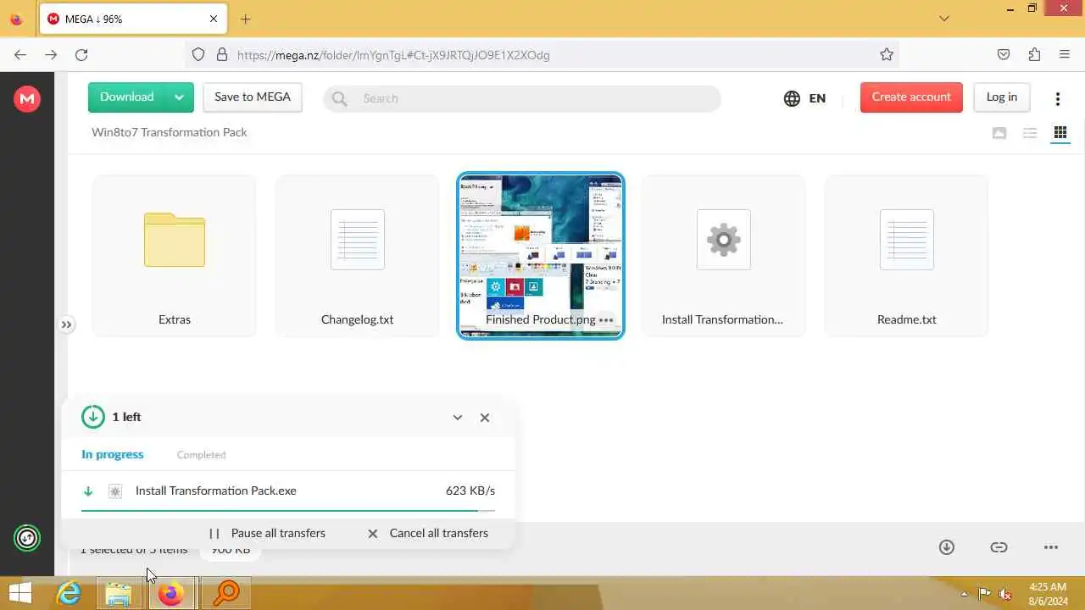
Task: Click Win8to7 Transformation Pack breadcrumb
Action: pos(170,132)
